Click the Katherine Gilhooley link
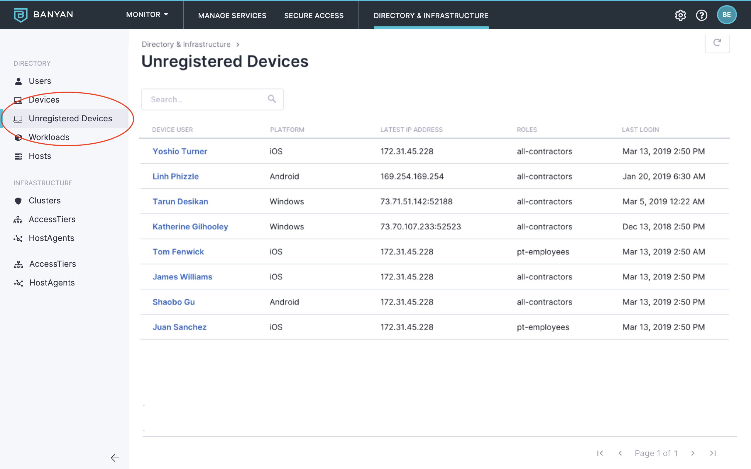751x469 pixels. (x=190, y=227)
